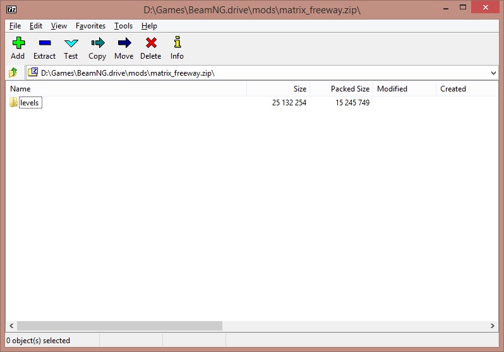
Task: Click the address path input field
Action: click(x=262, y=73)
